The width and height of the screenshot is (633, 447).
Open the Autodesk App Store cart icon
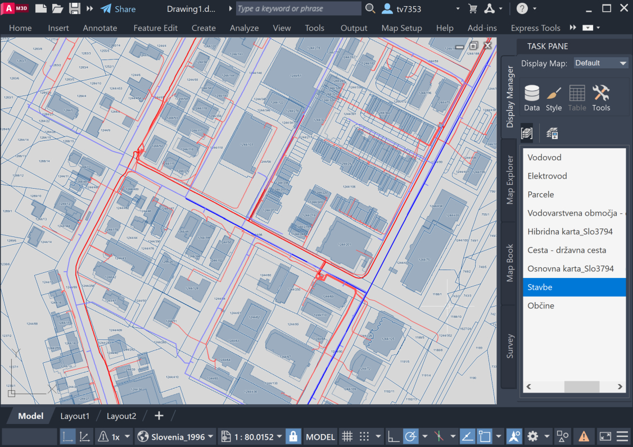[472, 8]
